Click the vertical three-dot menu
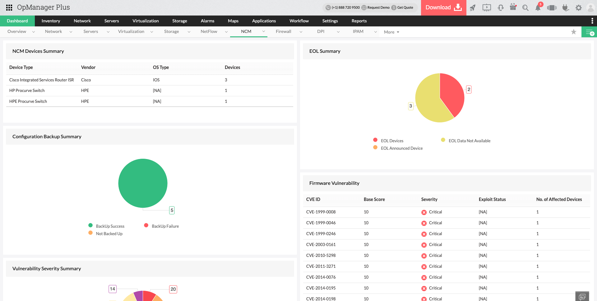 pos(592,21)
